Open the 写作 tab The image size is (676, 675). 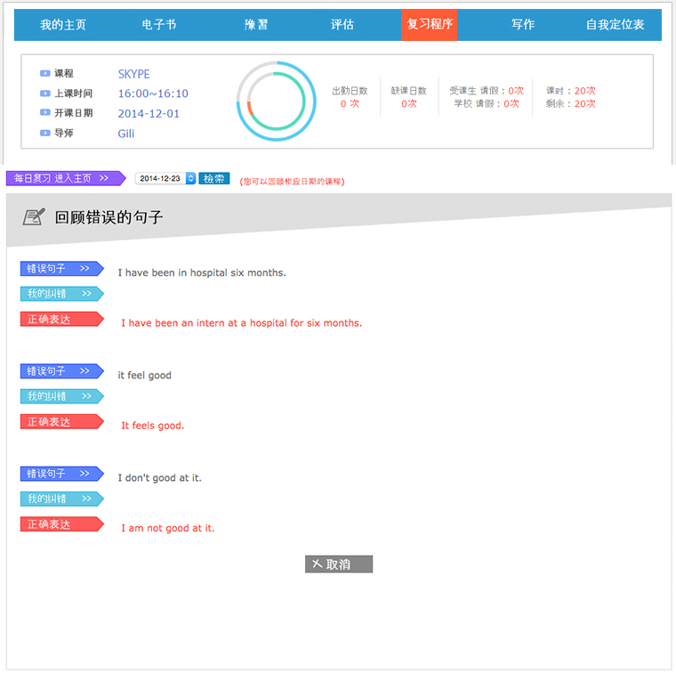523,25
